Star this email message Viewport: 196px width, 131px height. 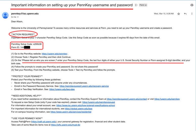pos(179,14)
